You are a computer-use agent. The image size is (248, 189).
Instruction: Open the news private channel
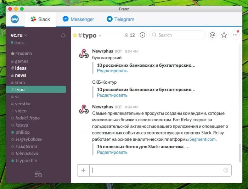[x=19, y=75]
